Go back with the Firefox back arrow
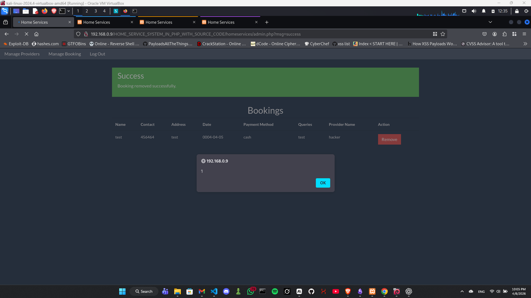Image resolution: width=531 pixels, height=298 pixels. [7, 34]
